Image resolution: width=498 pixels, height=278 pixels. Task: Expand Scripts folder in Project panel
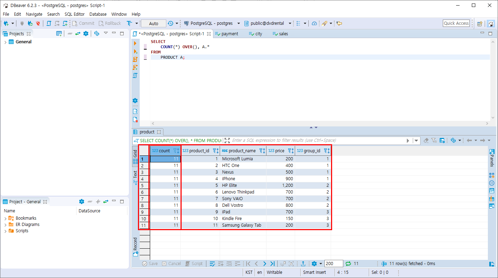[5, 231]
